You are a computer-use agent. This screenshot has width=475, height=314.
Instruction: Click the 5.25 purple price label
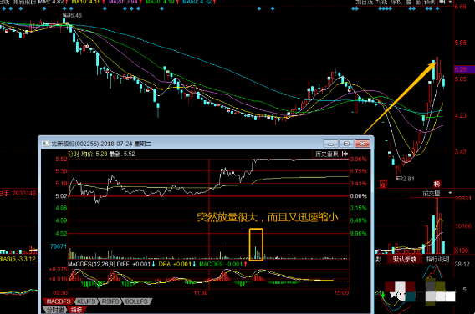464,69
